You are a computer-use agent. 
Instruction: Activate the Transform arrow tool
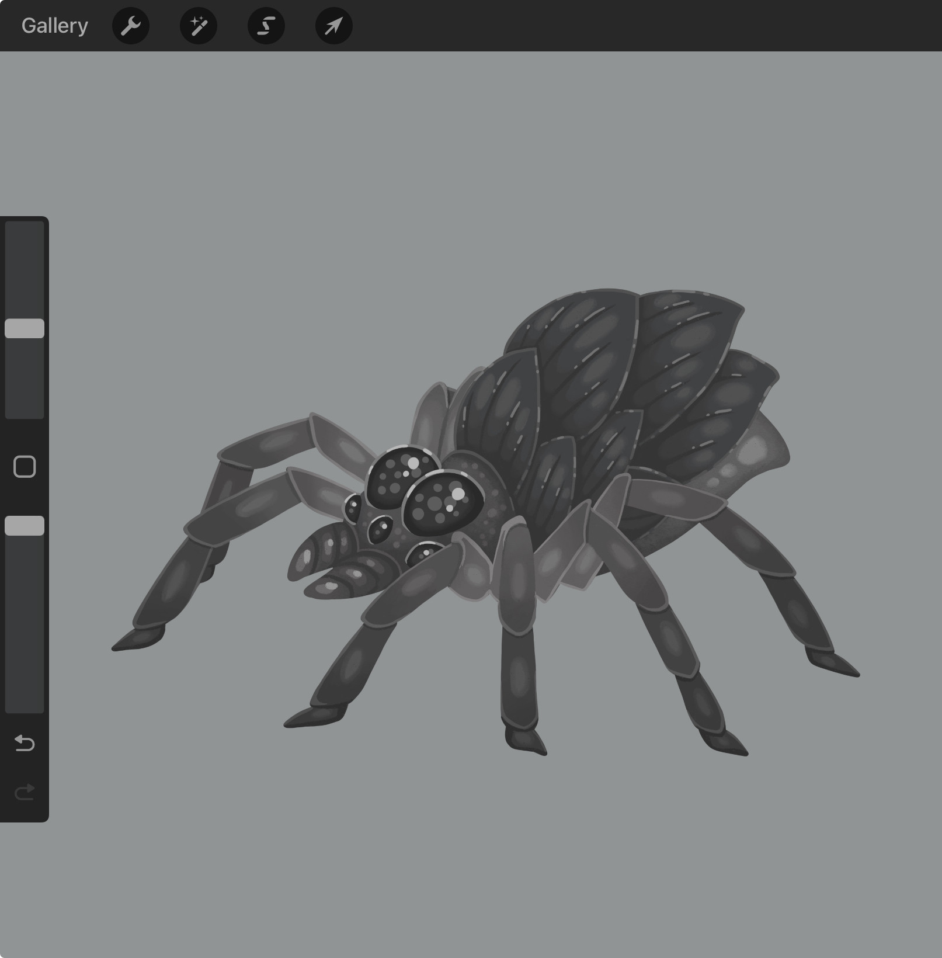[334, 26]
